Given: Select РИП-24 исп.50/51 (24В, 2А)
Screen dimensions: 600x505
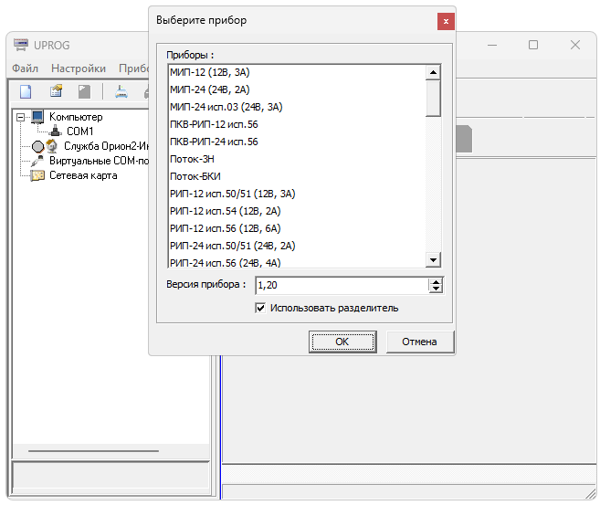Looking at the screenshot, I should 297,246.
